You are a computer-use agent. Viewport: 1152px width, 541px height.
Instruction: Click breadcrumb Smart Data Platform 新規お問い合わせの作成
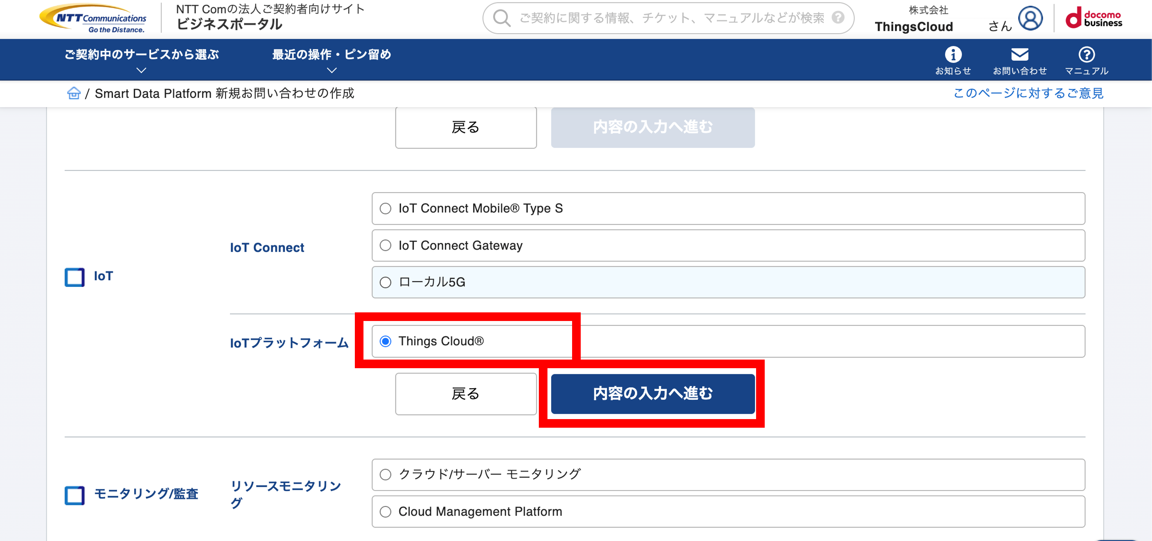pyautogui.click(x=225, y=93)
